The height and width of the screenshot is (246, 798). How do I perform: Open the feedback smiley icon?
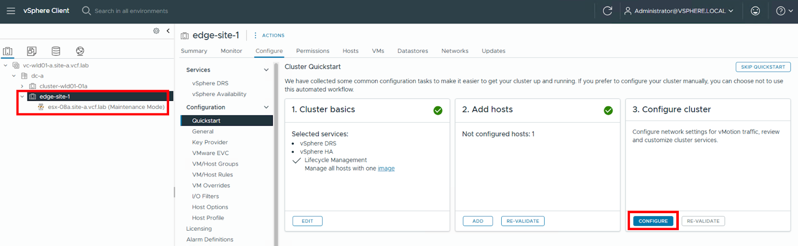pyautogui.click(x=755, y=10)
